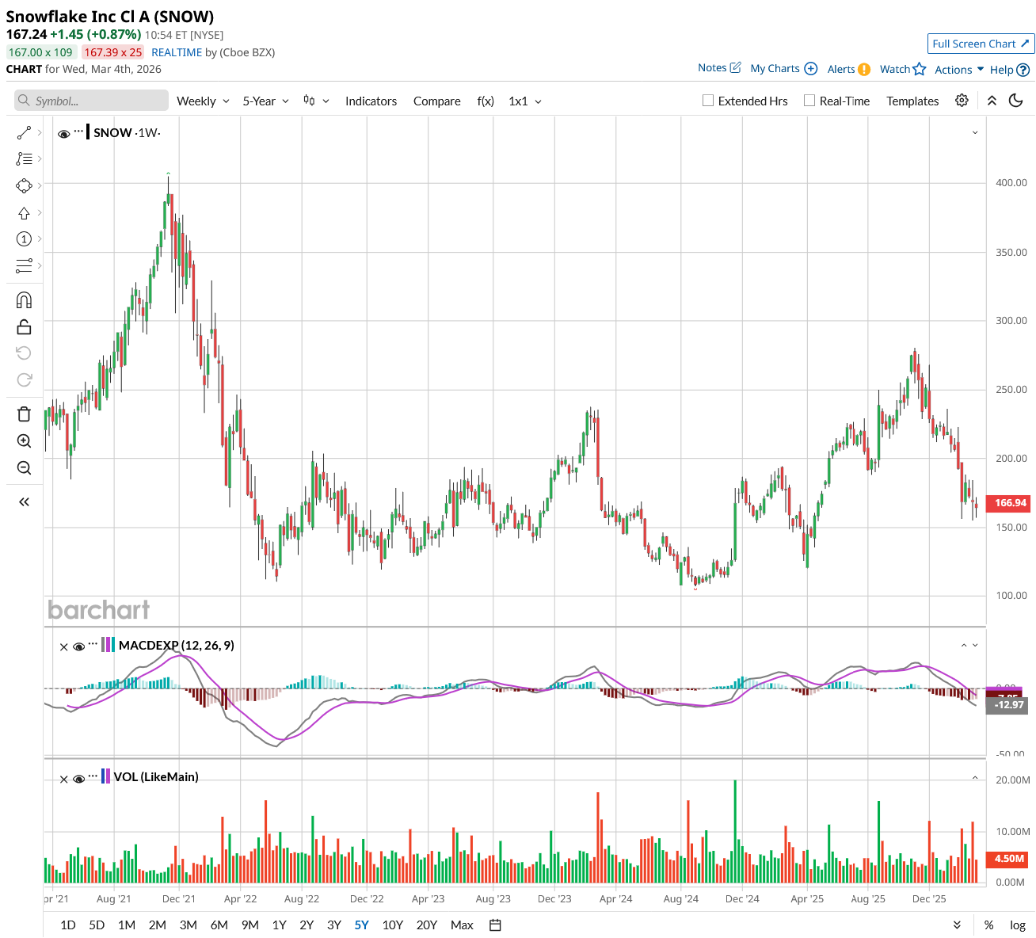The width and height of the screenshot is (1036, 938).
Task: Open the Help question mark icon
Action: [x=1023, y=70]
